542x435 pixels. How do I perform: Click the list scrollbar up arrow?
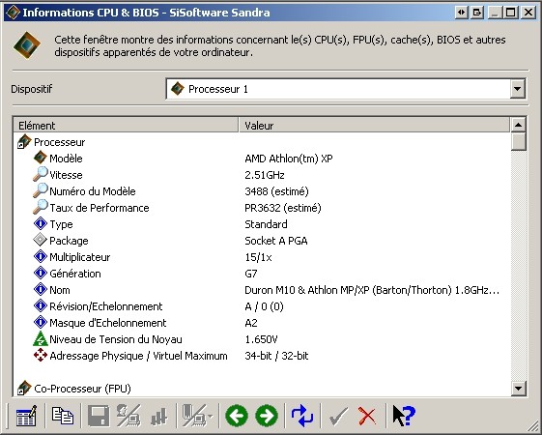518,125
